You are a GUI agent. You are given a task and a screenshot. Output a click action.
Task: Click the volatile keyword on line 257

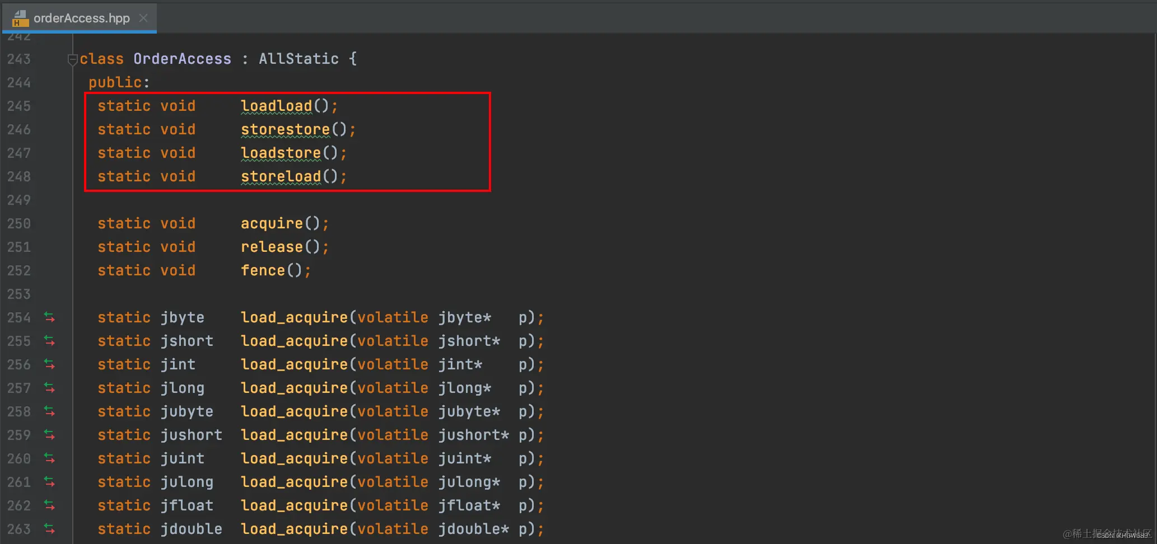click(x=393, y=388)
